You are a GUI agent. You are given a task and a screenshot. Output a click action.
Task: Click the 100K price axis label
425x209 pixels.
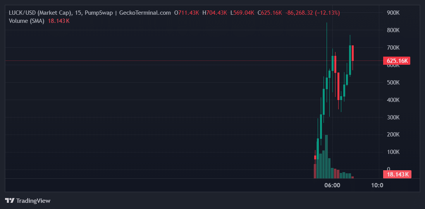point(393,152)
